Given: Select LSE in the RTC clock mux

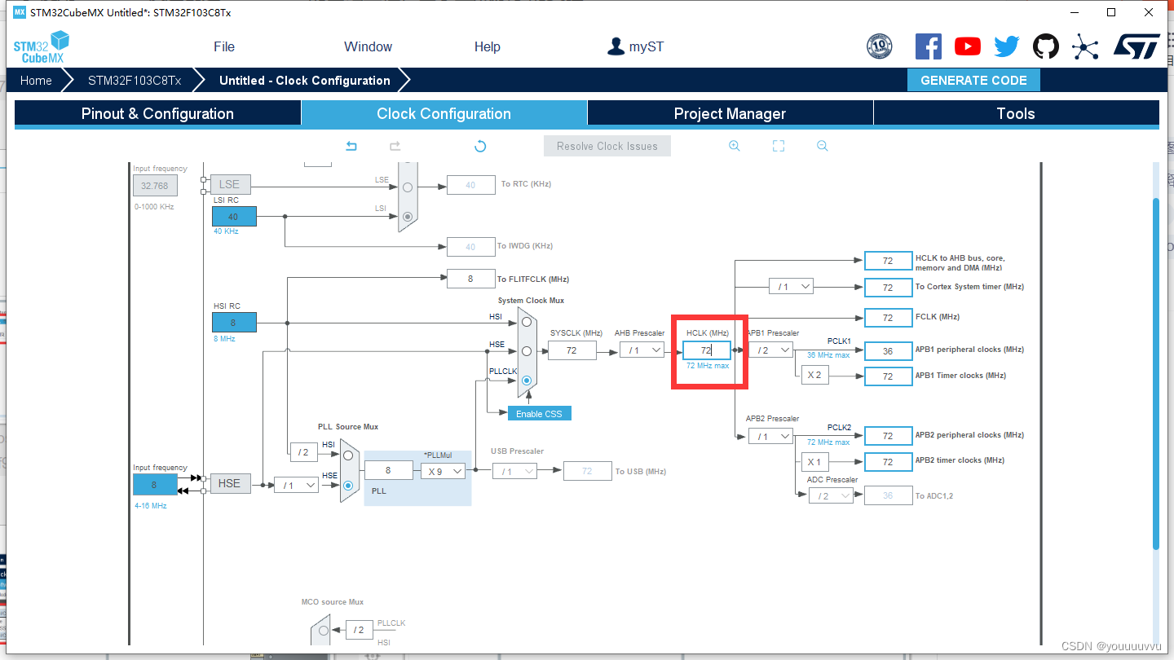Looking at the screenshot, I should (408, 187).
